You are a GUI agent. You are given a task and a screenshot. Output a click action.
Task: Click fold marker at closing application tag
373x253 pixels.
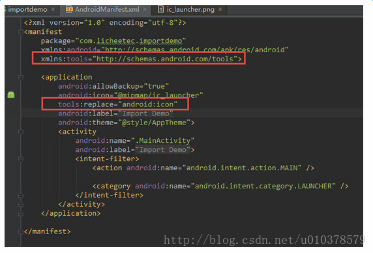(21, 213)
